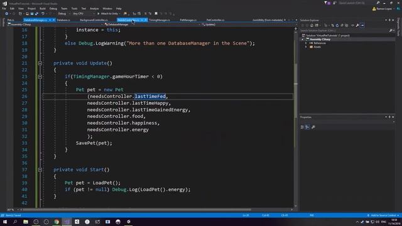Viewport: 402px width, 226px height.
Task: Click the bookmark toolbar icon
Action: (x=156, y=14)
